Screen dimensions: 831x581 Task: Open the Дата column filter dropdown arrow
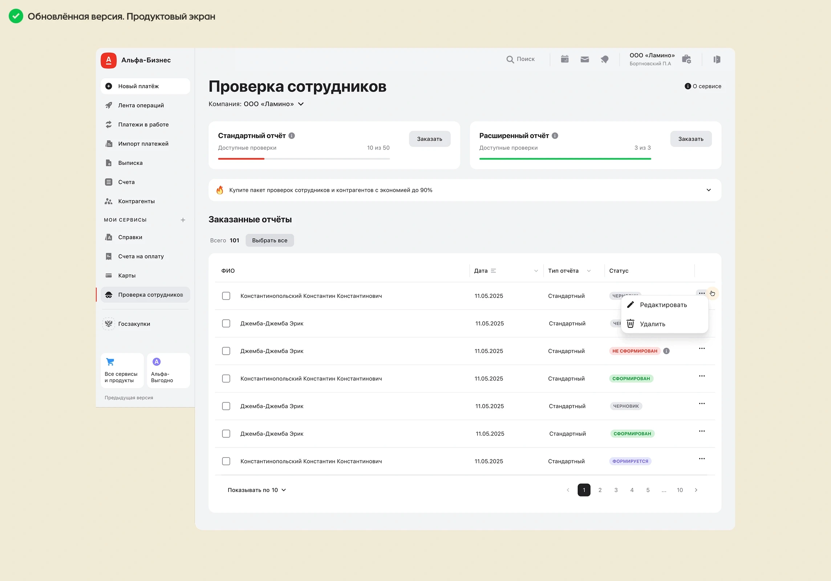click(536, 271)
